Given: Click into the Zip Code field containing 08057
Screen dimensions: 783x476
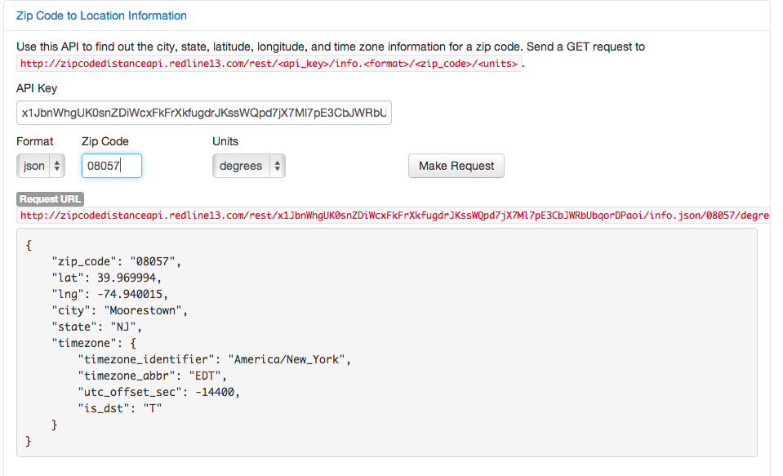Looking at the screenshot, I should 112,166.
